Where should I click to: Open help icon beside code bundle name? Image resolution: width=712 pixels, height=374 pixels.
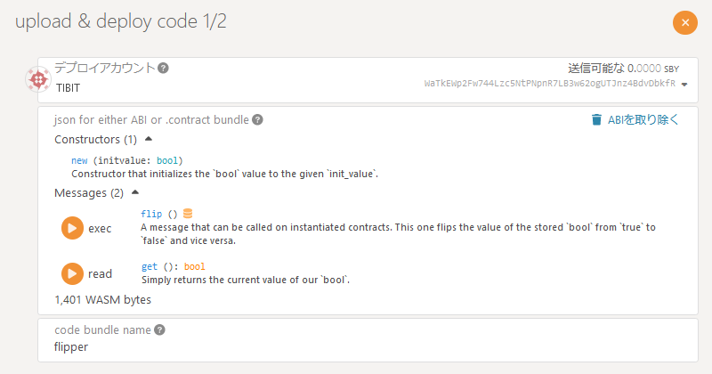(x=160, y=329)
